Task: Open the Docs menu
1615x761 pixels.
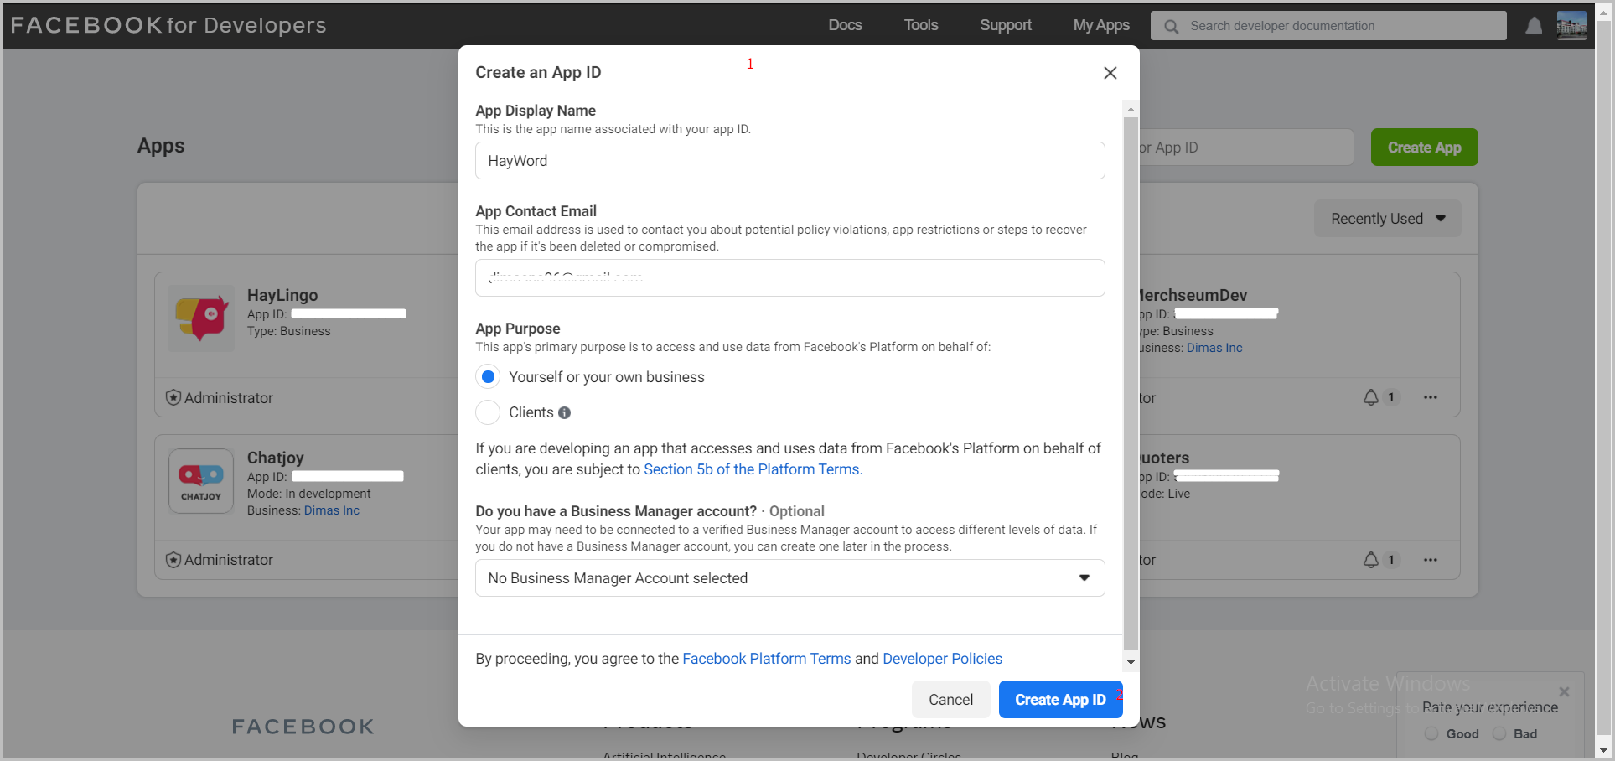Action: click(x=845, y=25)
